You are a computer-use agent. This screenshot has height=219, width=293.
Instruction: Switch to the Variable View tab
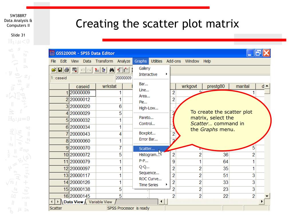click(x=100, y=202)
